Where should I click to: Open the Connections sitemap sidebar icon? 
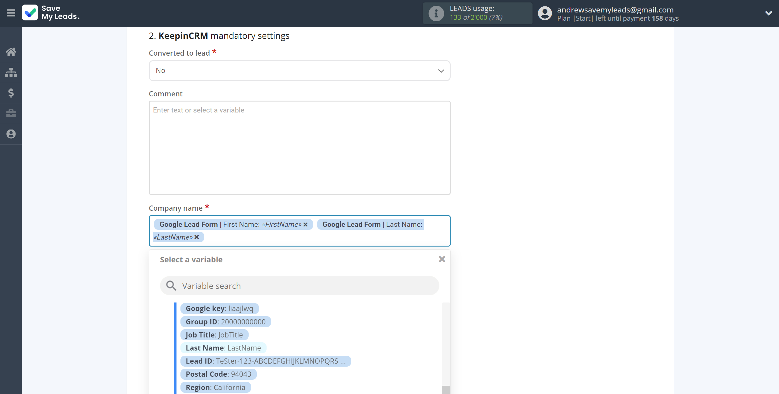pyautogui.click(x=11, y=72)
